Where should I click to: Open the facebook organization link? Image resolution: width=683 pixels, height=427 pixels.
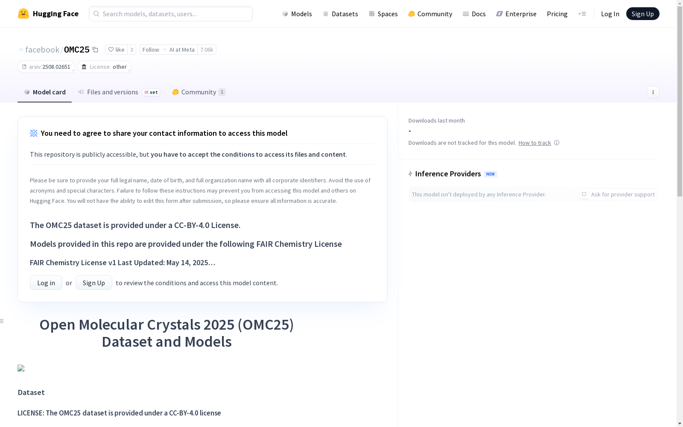coord(42,50)
